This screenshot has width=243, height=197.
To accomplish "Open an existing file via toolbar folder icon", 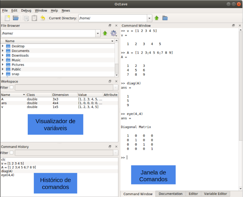I will tap(16, 18).
